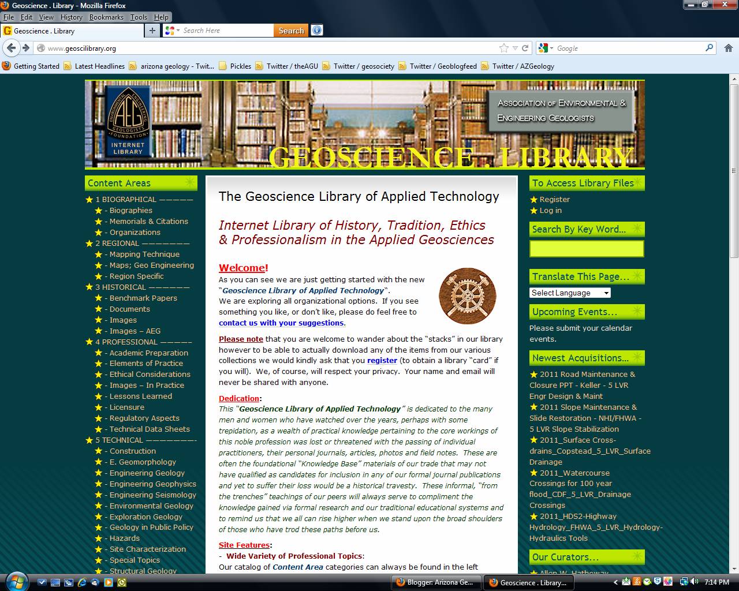Click the network status tray icon
The width and height of the screenshot is (739, 591).
[x=684, y=582]
